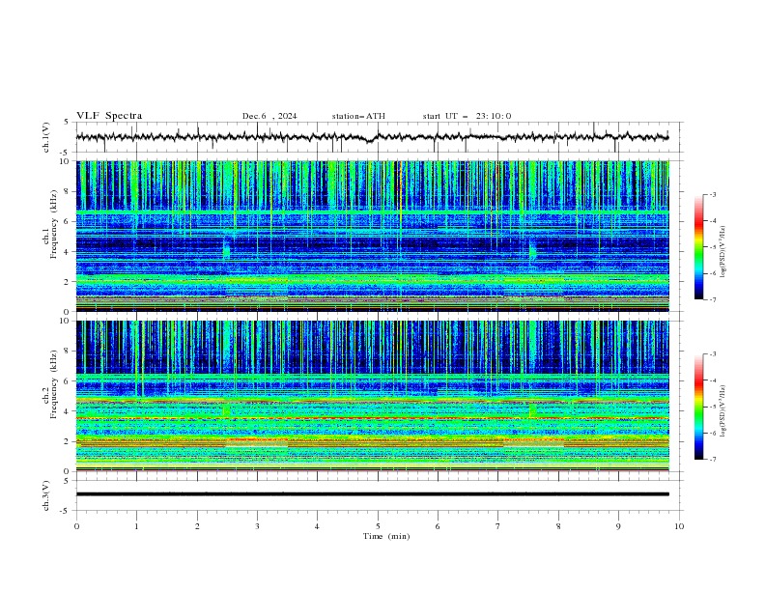Image resolution: width=765 pixels, height=591 pixels.
Task: Click time axis tick label "8"
Action: coord(558,526)
